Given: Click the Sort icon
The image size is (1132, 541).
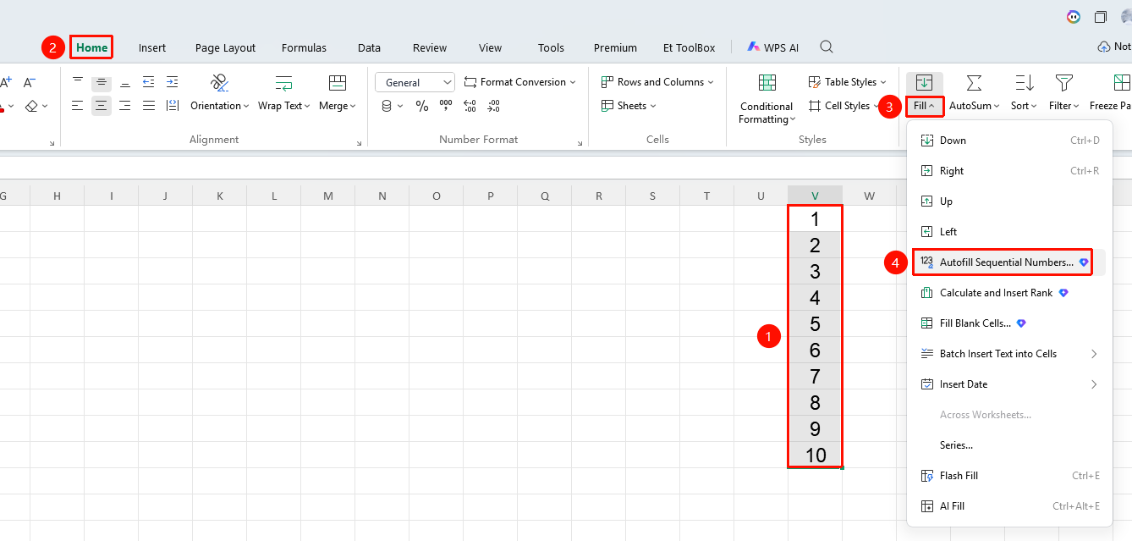Looking at the screenshot, I should pos(1025,83).
